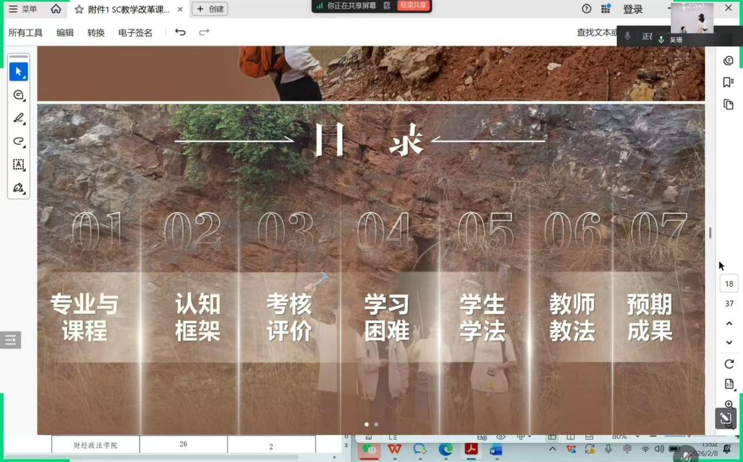Open the 电子签名 menu
743x462 pixels.
(x=135, y=33)
